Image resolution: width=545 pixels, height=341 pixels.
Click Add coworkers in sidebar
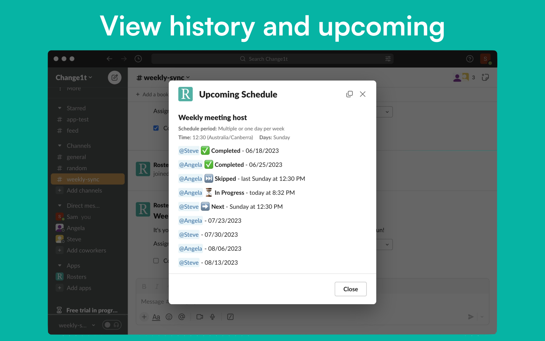(x=86, y=250)
